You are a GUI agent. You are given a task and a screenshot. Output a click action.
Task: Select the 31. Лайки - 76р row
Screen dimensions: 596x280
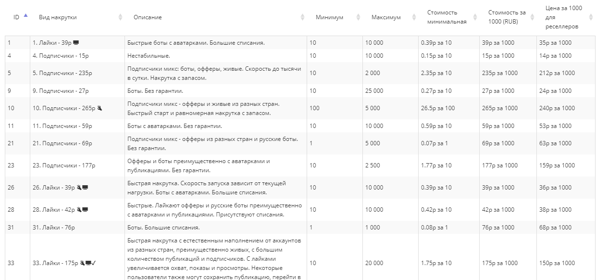coord(55,228)
